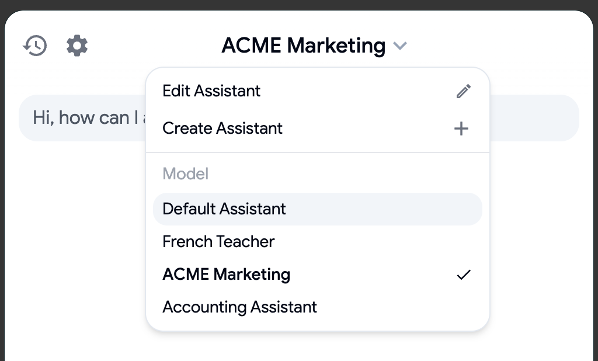Viewport: 598px width, 361px height.
Task: Select Default Assistant from the model list
Action: pos(224,209)
